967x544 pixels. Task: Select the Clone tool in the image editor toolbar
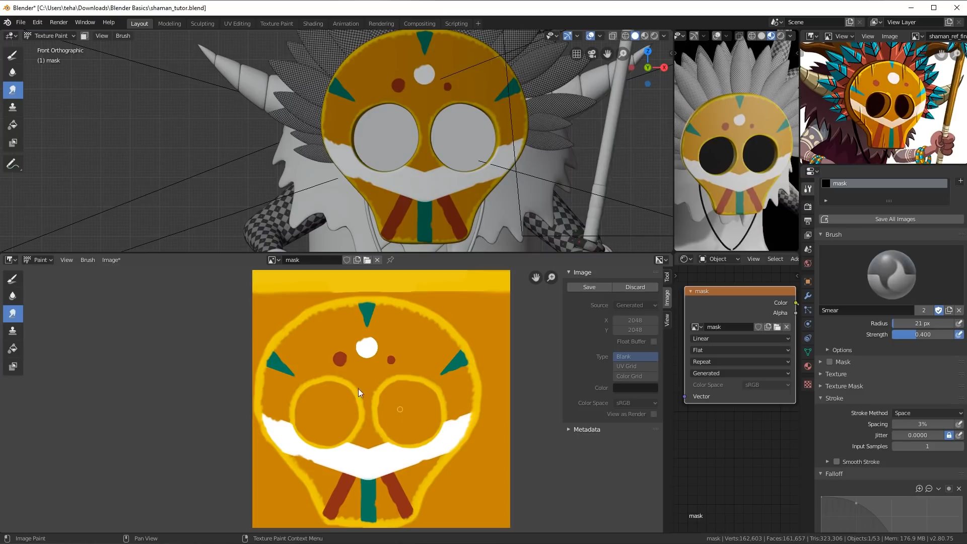coord(13,331)
